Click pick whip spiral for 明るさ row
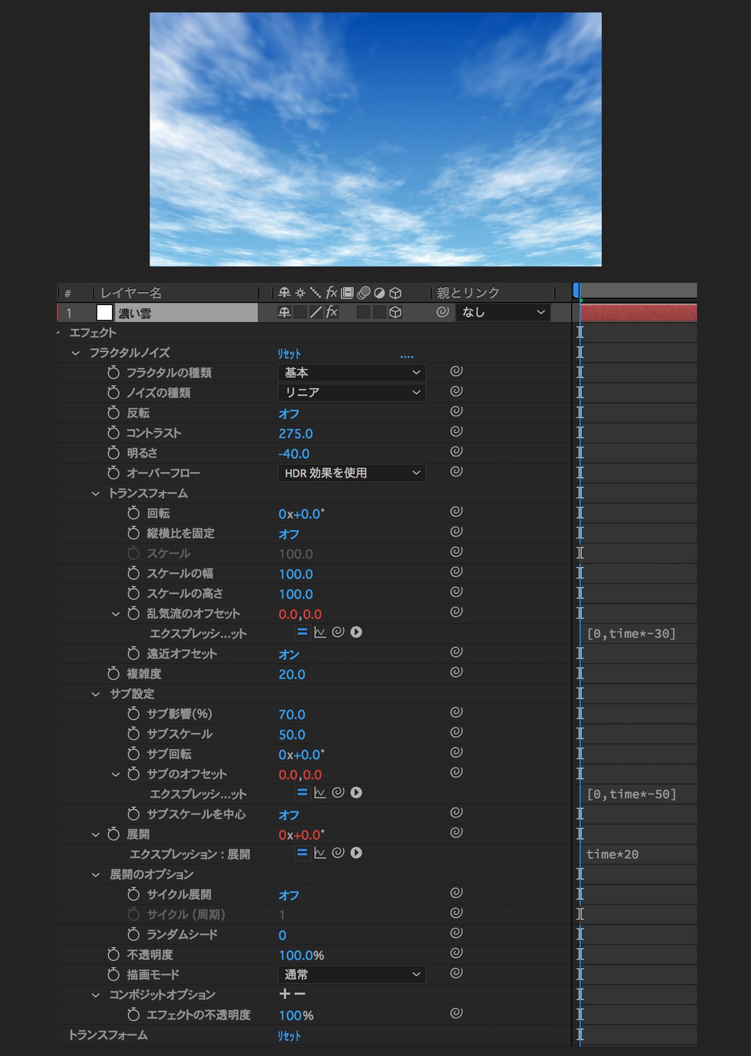751x1056 pixels. pyautogui.click(x=456, y=452)
